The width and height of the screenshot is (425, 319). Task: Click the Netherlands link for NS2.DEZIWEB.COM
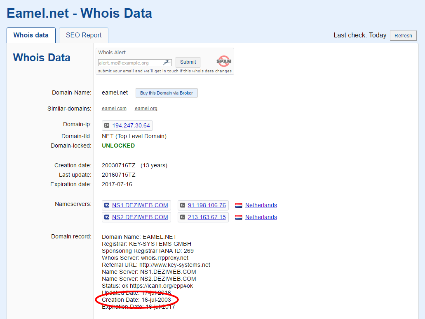point(261,217)
